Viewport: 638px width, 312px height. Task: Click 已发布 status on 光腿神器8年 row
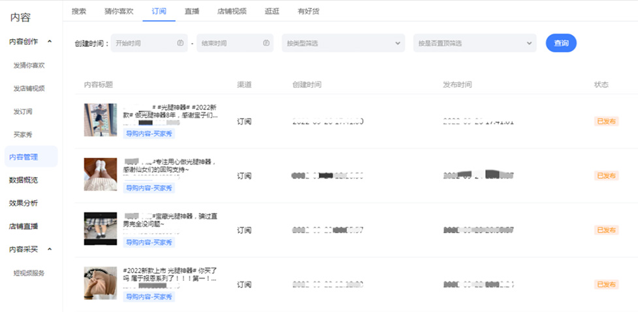(606, 121)
